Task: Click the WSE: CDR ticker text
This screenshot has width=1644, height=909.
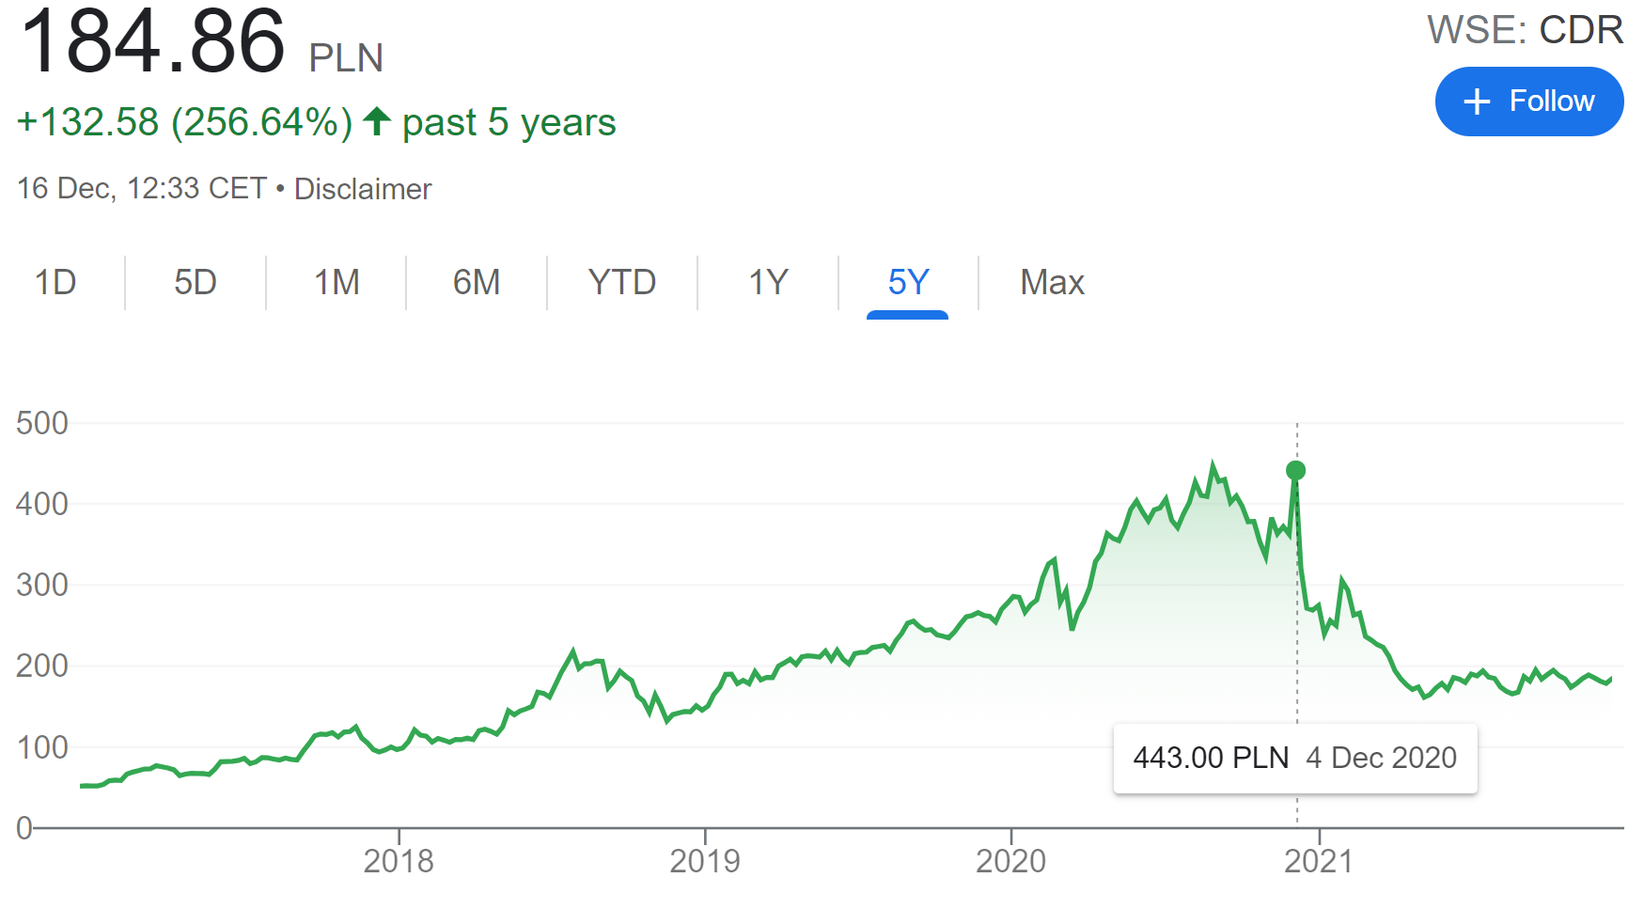Action: pyautogui.click(x=1525, y=30)
